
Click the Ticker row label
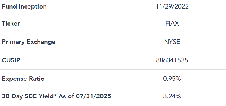pos(11,23)
